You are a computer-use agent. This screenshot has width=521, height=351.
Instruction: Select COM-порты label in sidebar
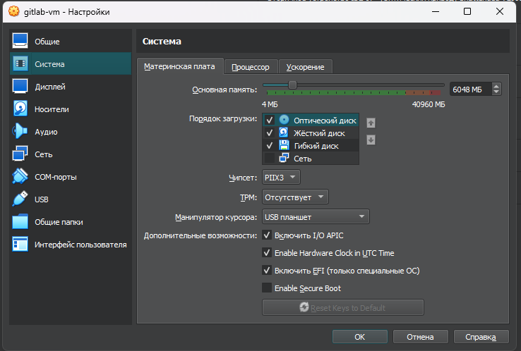click(x=56, y=177)
